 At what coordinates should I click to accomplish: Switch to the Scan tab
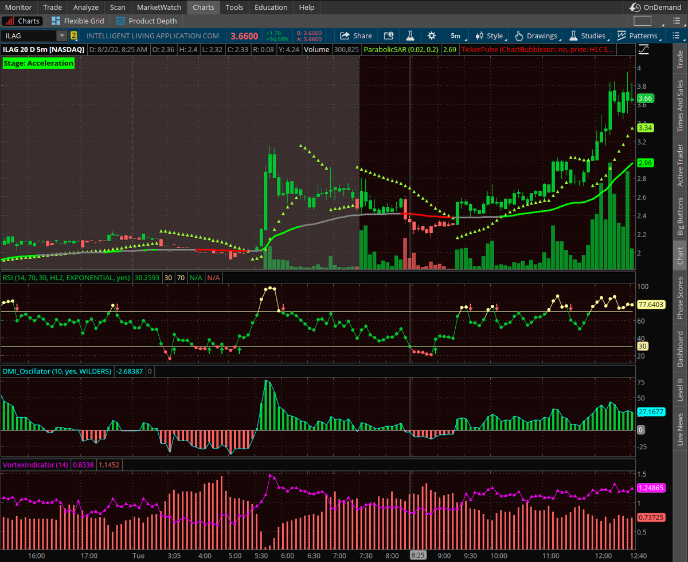click(118, 7)
